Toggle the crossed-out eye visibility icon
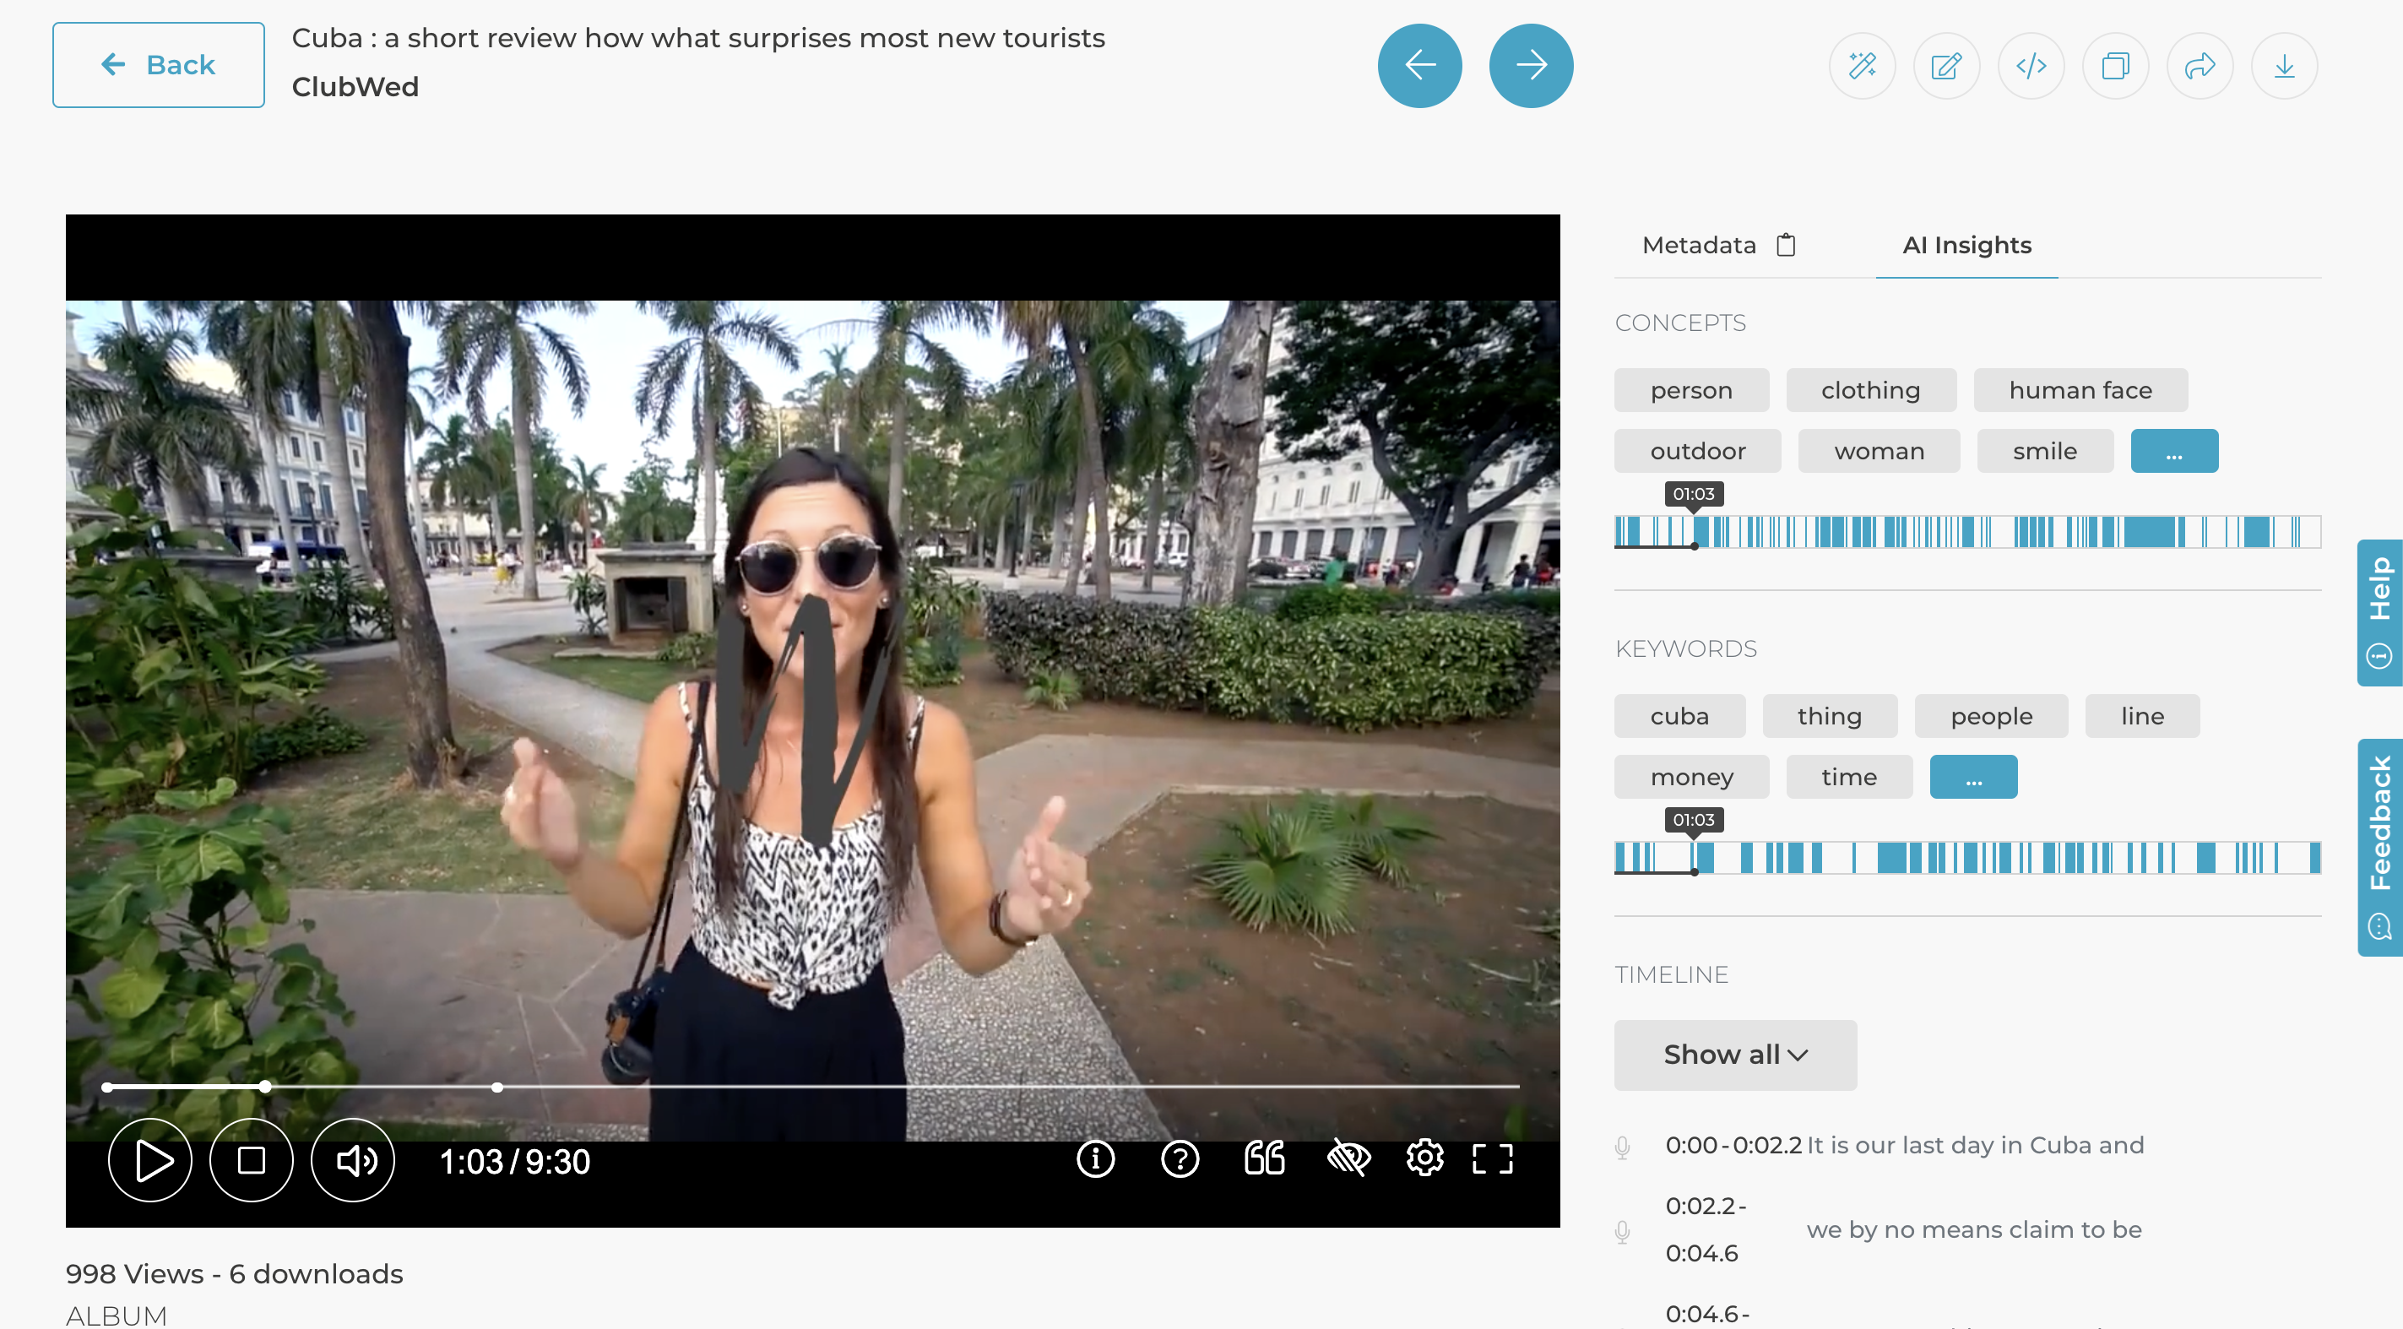The image size is (2403, 1329). pos(1348,1159)
